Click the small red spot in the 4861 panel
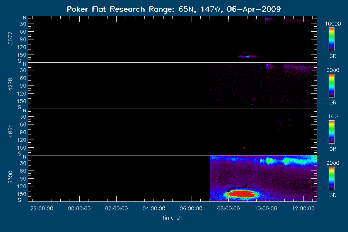348x232 pixels. coord(244,147)
